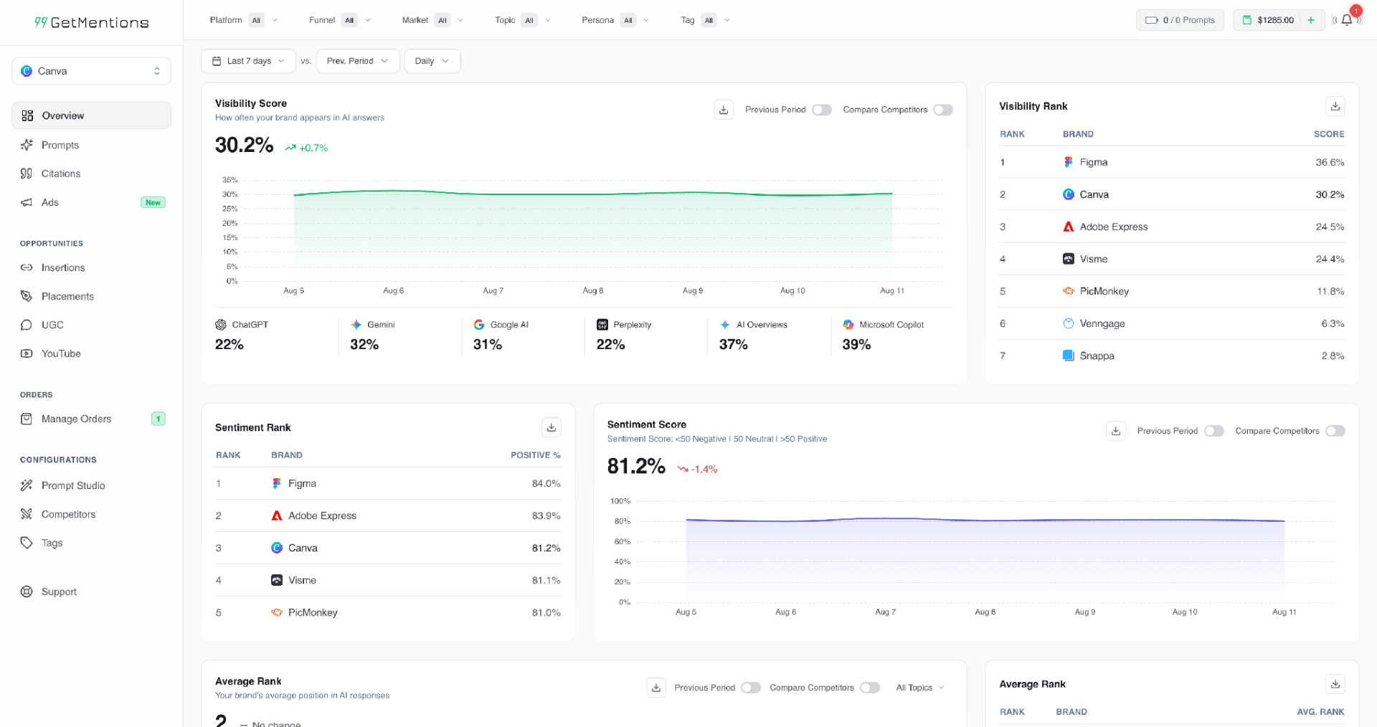Open Tags configuration

click(x=91, y=543)
